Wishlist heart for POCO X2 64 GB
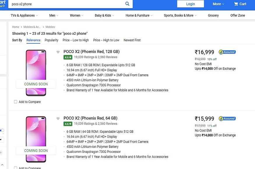 click(58, 119)
